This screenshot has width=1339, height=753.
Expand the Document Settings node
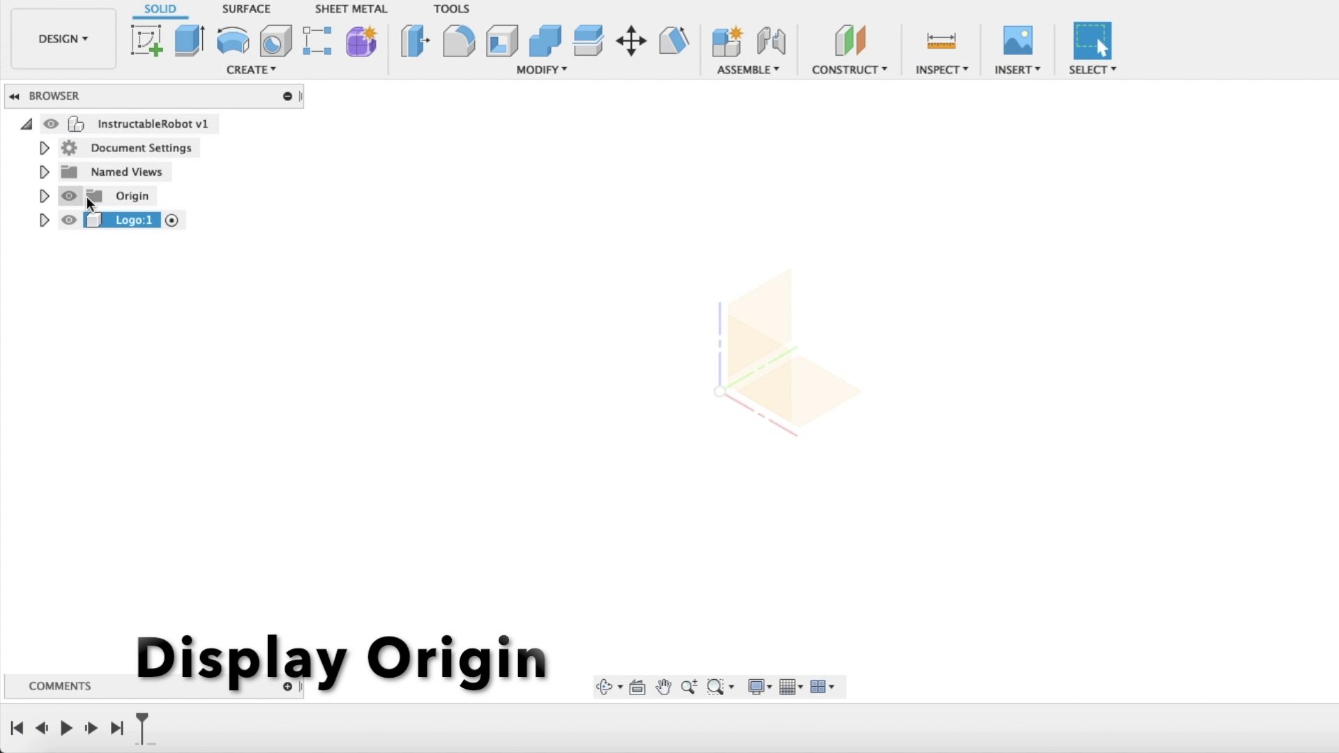click(44, 148)
